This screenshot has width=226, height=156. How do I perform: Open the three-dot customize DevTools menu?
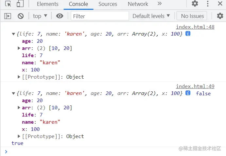tap(208, 4)
